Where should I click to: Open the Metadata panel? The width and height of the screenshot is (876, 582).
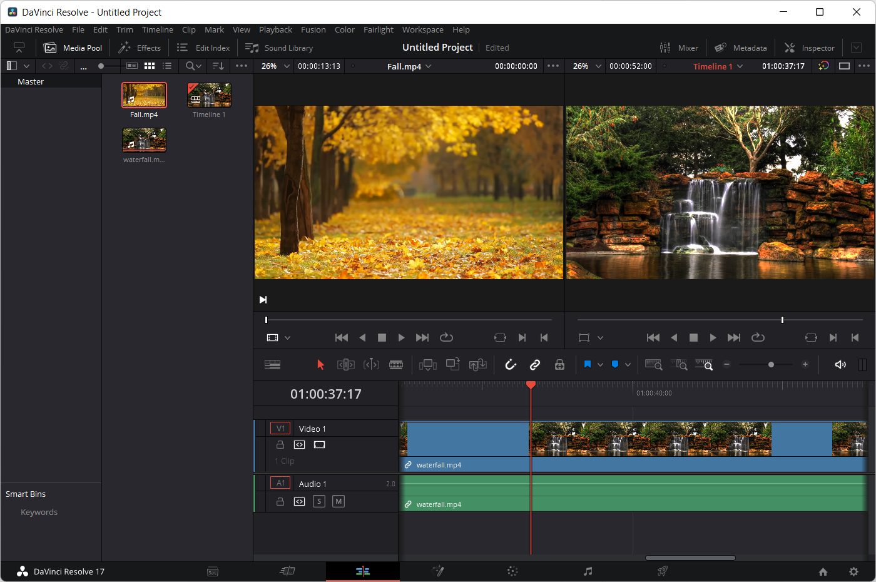tap(741, 48)
